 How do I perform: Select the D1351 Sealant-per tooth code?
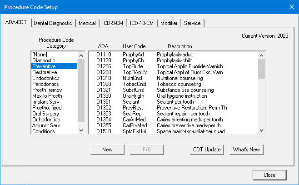tap(173, 102)
